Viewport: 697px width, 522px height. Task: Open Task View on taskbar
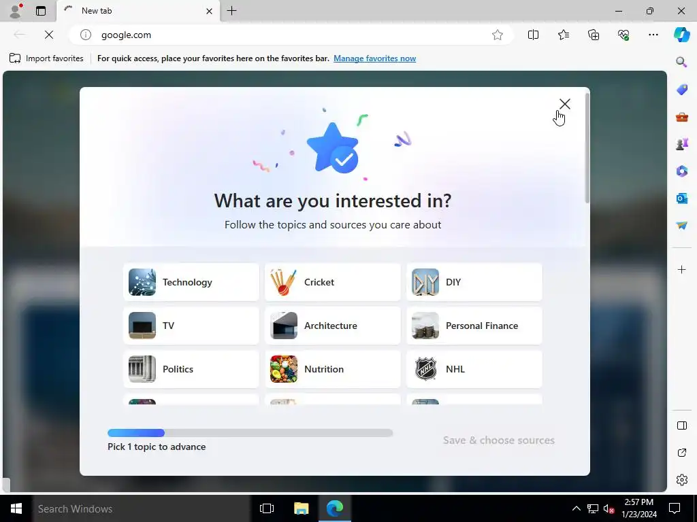click(x=267, y=508)
